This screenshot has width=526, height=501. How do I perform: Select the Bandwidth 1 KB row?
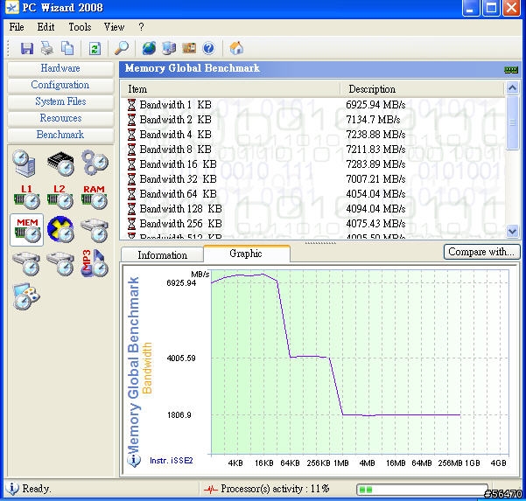(312, 105)
